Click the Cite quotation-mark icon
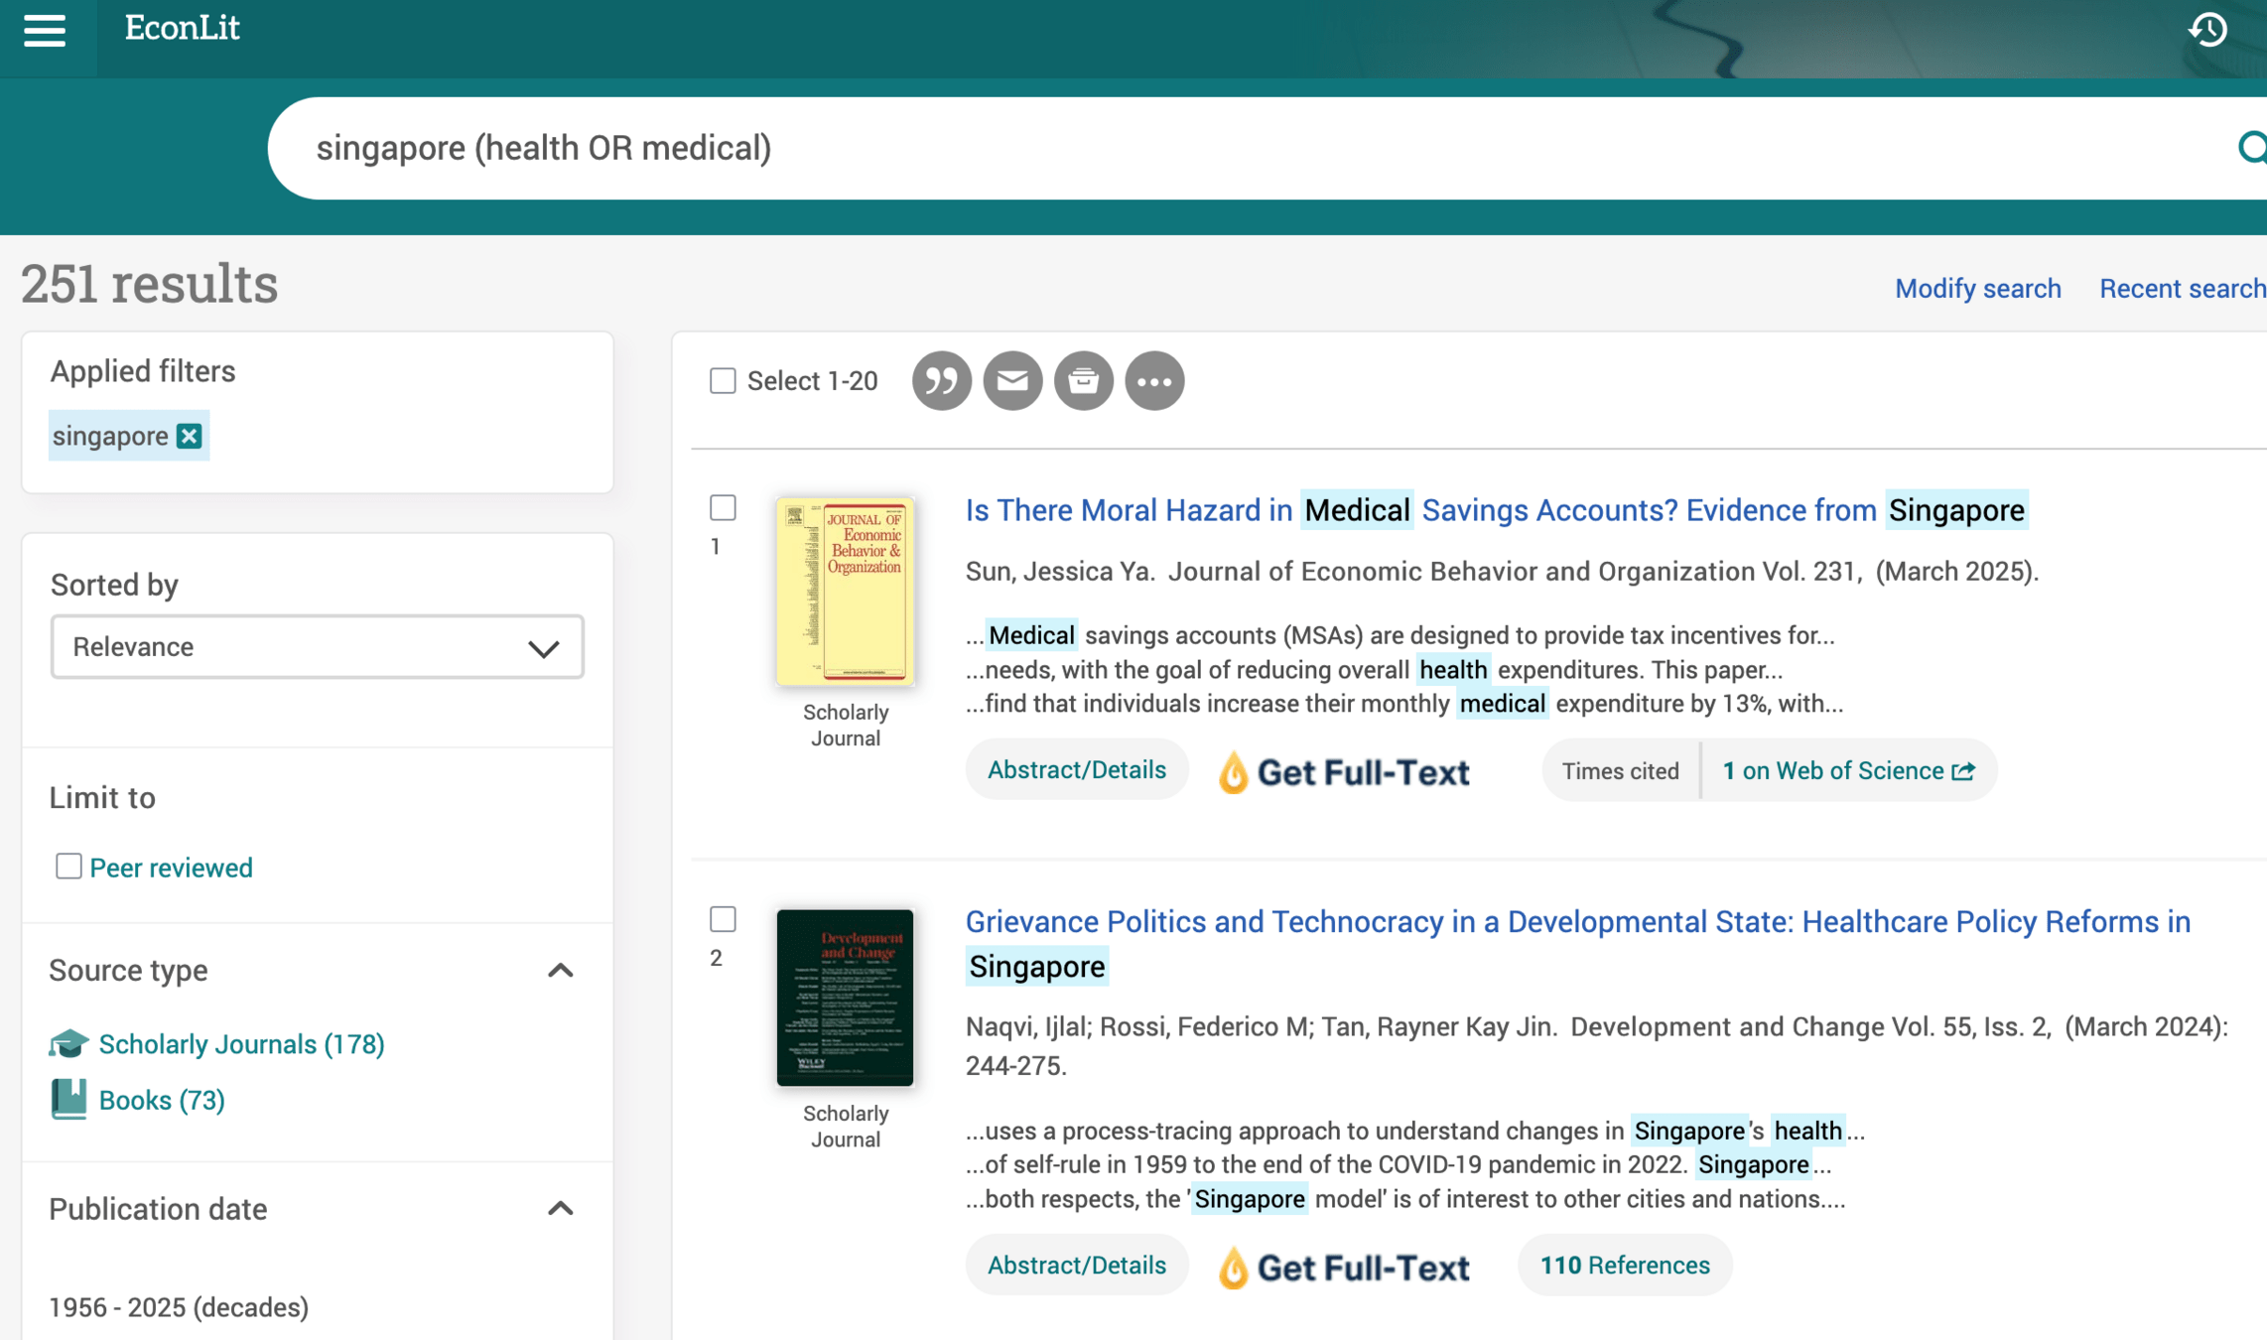Screen dimensions: 2267x1340 (941, 381)
